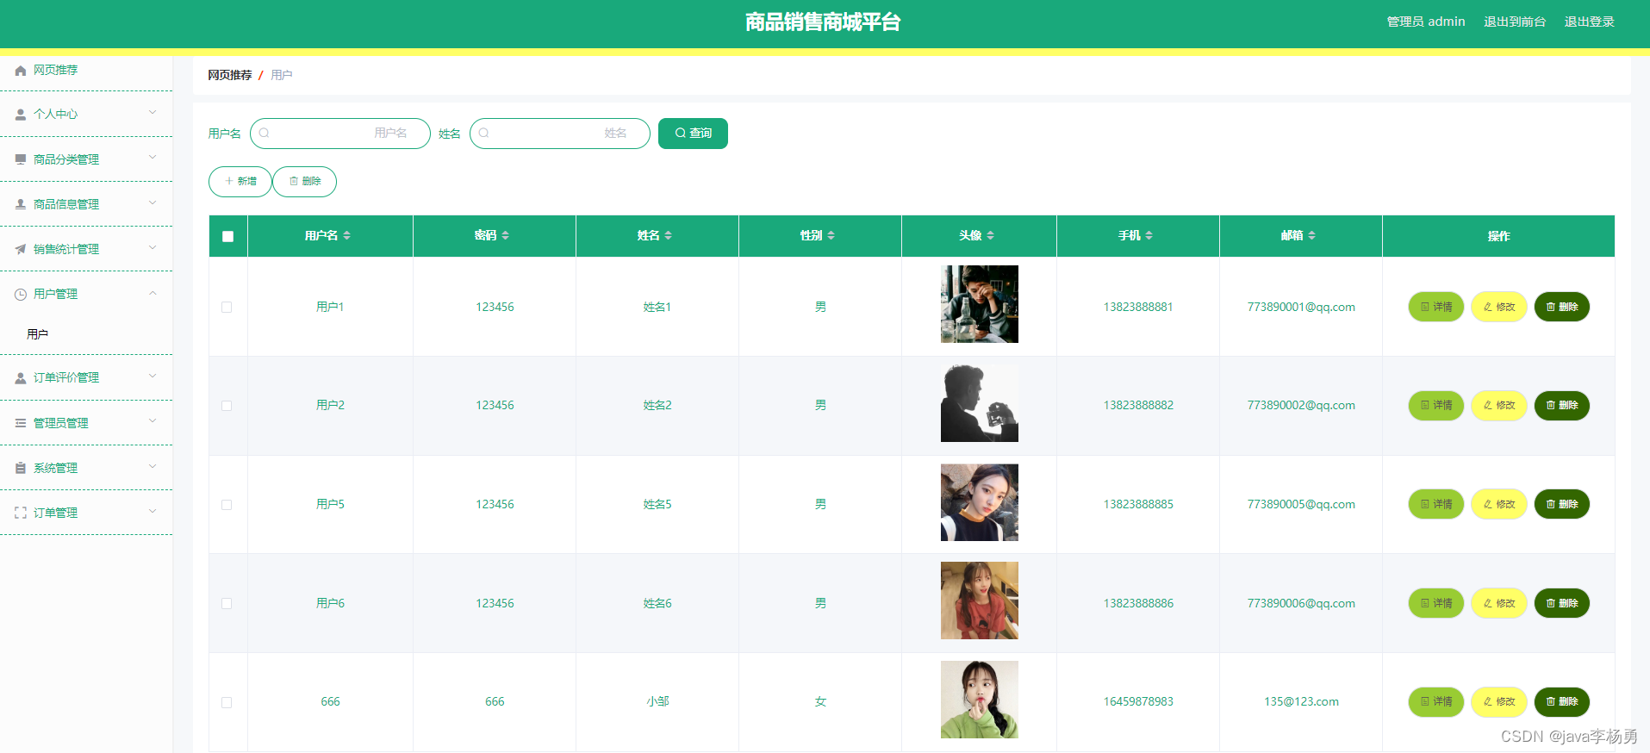Click the clipboard icon beside 系统管理
The height and width of the screenshot is (753, 1650).
pyautogui.click(x=21, y=468)
